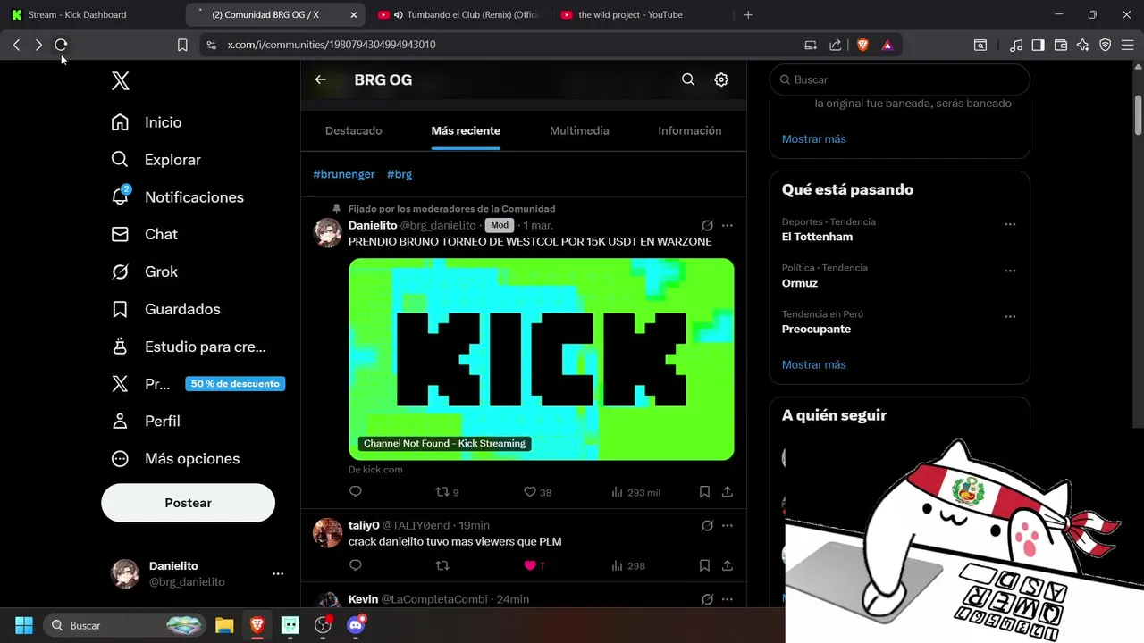Click the Postear button
The height and width of the screenshot is (643, 1144).
[x=188, y=503]
